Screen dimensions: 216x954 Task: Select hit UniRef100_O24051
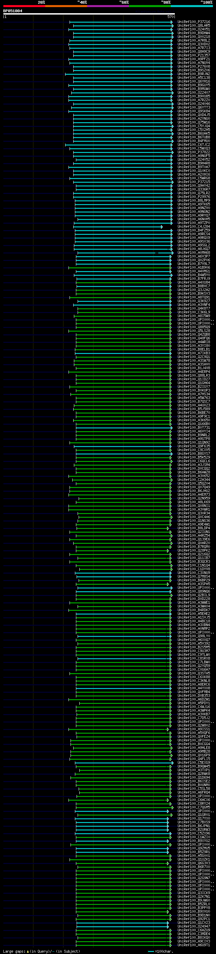(x=194, y=29)
